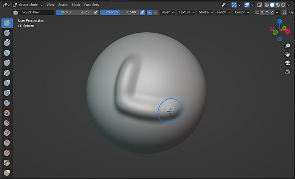This screenshot has height=179, width=295.
Task: Open the Falloff settings dropdown
Action: [223, 12]
